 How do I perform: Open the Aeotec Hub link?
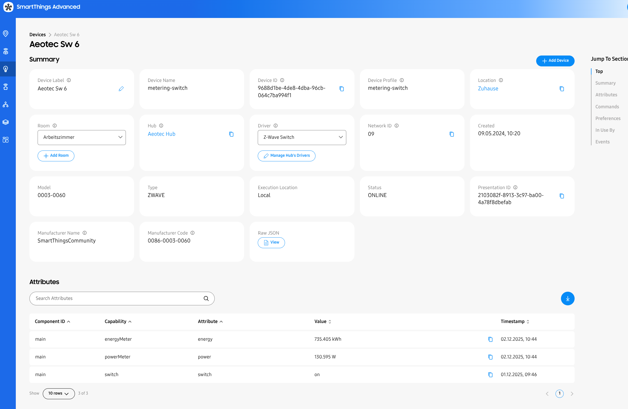click(x=161, y=134)
